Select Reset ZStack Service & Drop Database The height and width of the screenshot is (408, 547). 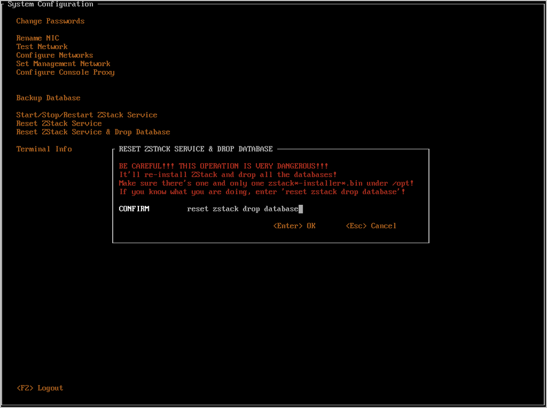(x=93, y=132)
